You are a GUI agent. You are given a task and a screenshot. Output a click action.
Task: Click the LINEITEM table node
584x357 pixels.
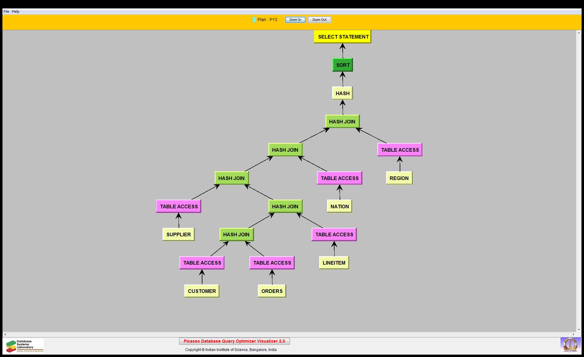pos(334,263)
